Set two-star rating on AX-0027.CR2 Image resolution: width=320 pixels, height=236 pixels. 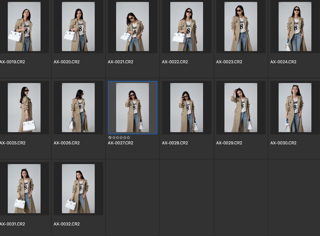pyautogui.click(x=117, y=137)
